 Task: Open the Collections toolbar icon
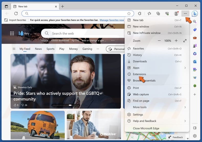pyautogui.click(x=158, y=14)
